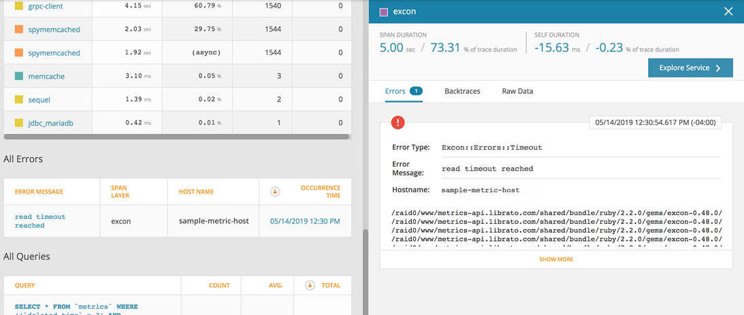Sort errors by occurrence time arrow
The height and width of the screenshot is (315, 744).
coord(275,192)
